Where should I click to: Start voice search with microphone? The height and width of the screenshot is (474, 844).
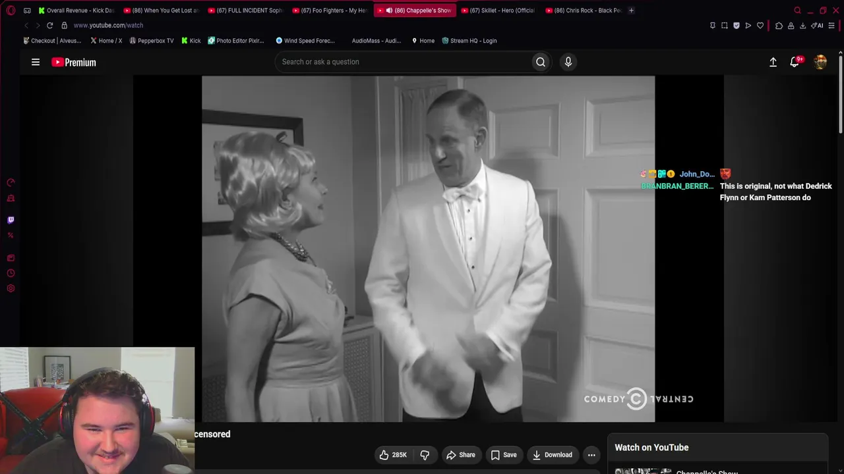tap(568, 62)
